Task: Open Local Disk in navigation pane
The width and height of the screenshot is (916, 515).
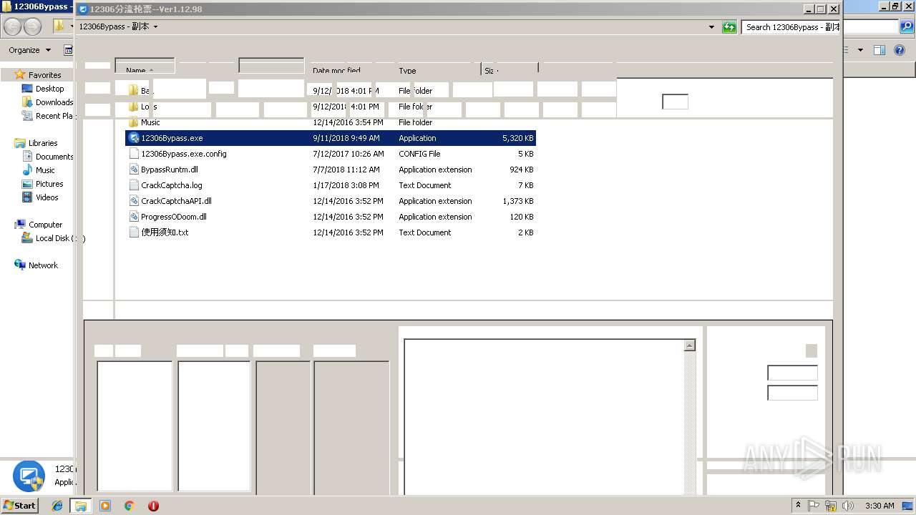Action: click(54, 238)
